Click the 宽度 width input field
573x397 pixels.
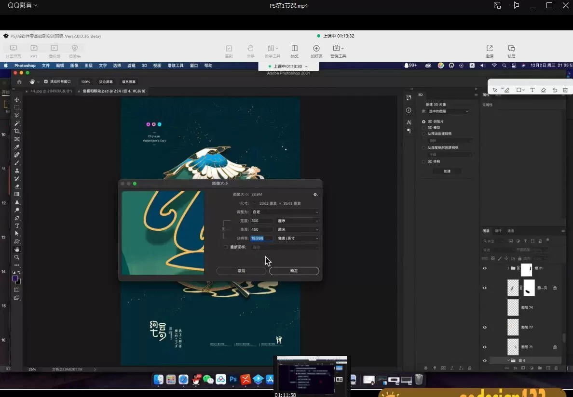click(x=261, y=221)
